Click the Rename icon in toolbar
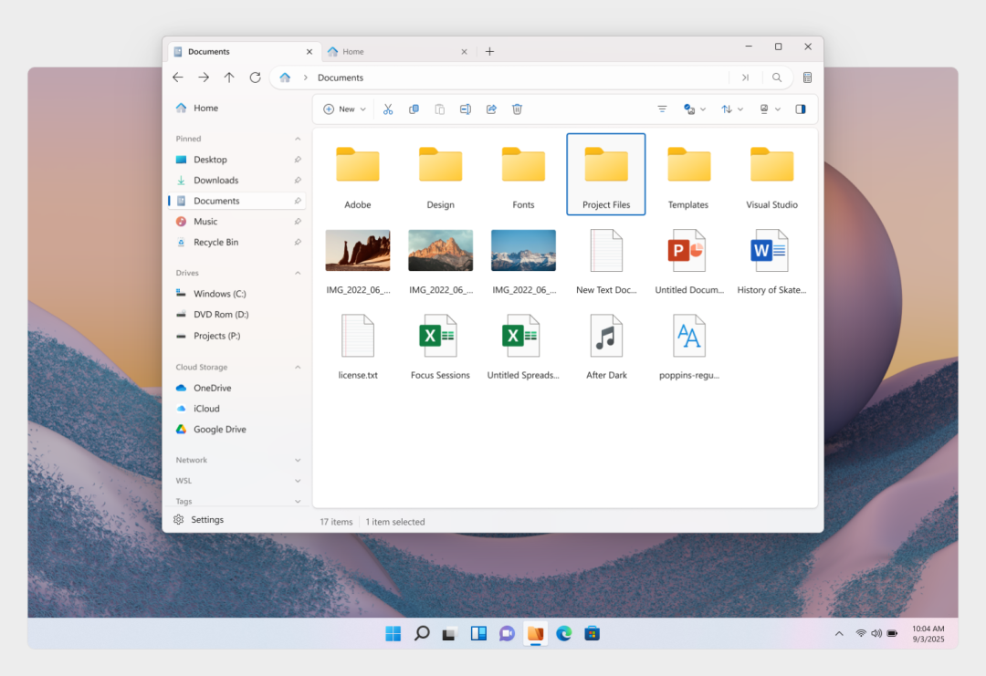Viewport: 986px width, 676px height. pos(466,109)
